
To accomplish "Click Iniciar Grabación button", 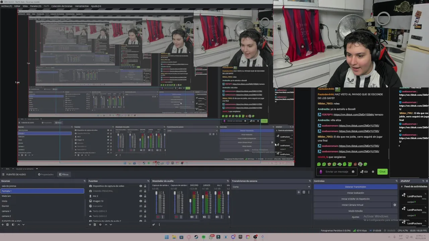I will [x=355, y=193].
